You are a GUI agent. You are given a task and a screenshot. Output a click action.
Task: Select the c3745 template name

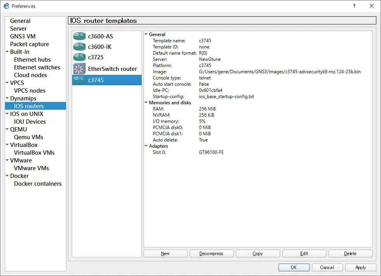tap(96, 80)
